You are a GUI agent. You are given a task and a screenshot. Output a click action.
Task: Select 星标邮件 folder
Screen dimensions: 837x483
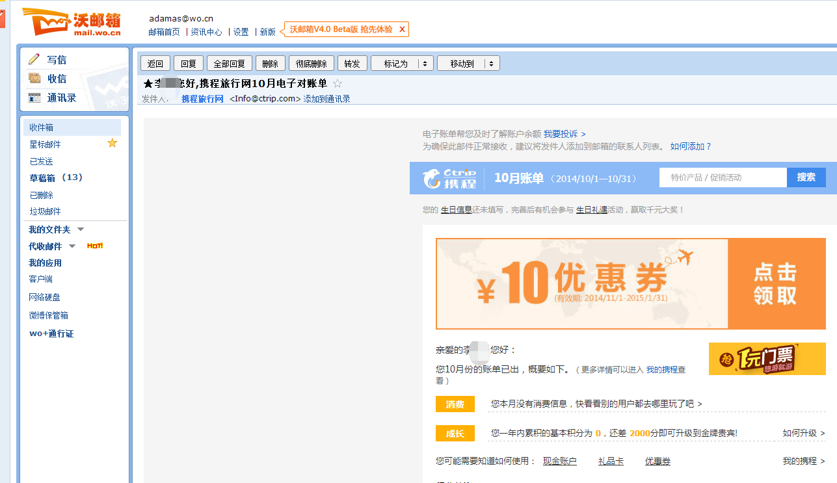tap(45, 144)
